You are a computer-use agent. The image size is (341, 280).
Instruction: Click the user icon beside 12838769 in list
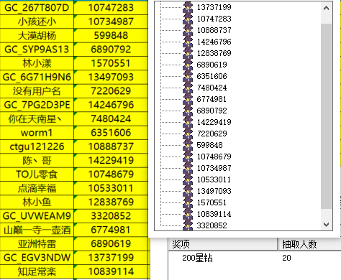click(188, 53)
